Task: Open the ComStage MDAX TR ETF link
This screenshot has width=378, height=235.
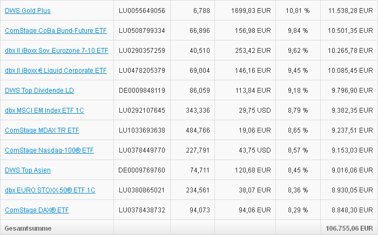Action: 42,130
